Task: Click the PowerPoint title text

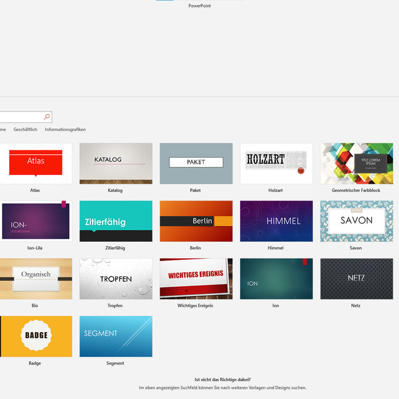Action: [199, 6]
